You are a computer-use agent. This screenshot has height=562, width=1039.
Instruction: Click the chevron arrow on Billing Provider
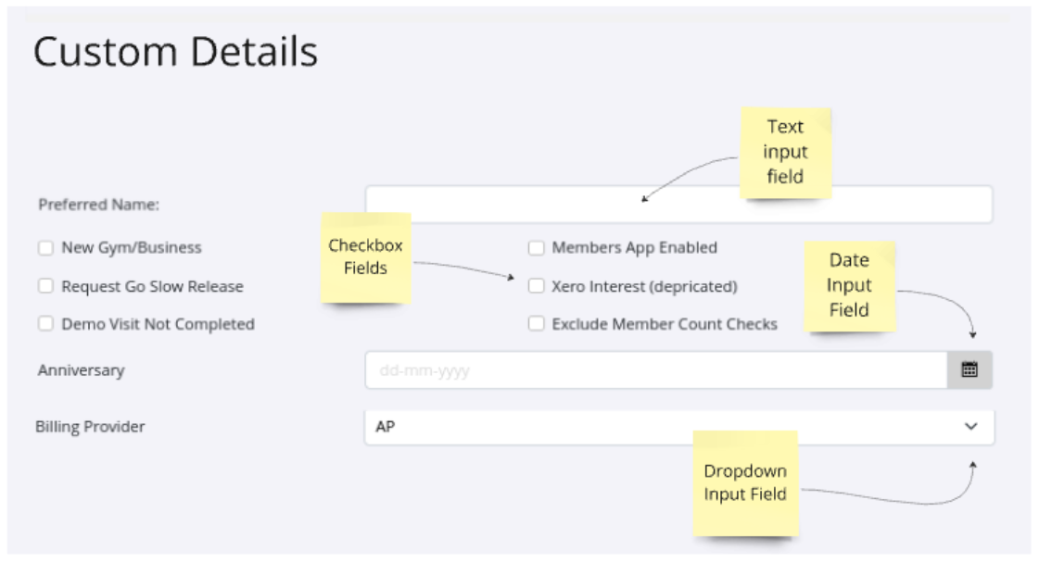tap(970, 427)
